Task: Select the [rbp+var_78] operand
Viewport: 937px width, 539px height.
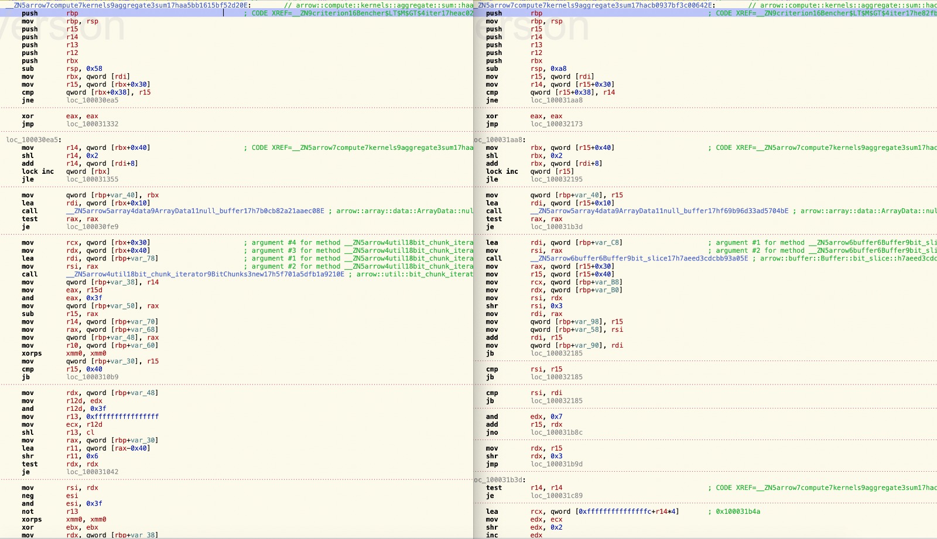Action: coord(136,259)
